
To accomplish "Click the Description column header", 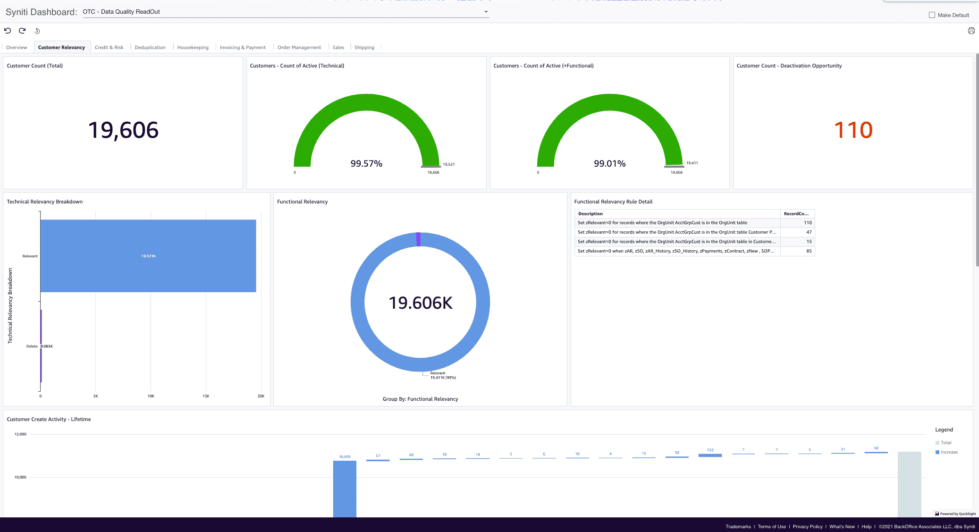I will [x=590, y=214].
